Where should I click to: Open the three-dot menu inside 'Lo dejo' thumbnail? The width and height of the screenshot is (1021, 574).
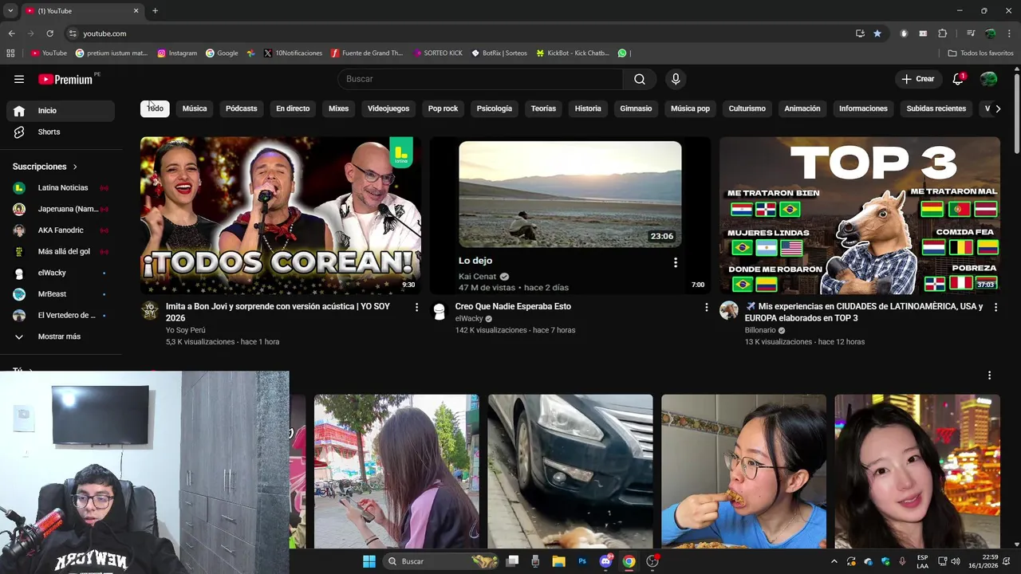(676, 262)
